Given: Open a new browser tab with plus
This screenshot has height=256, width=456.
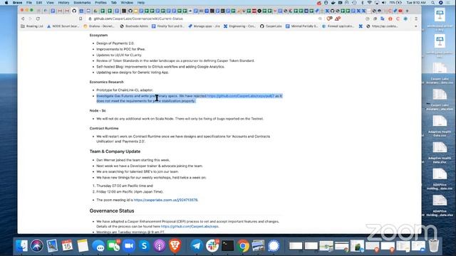Looking at the screenshot, I should (407, 11).
